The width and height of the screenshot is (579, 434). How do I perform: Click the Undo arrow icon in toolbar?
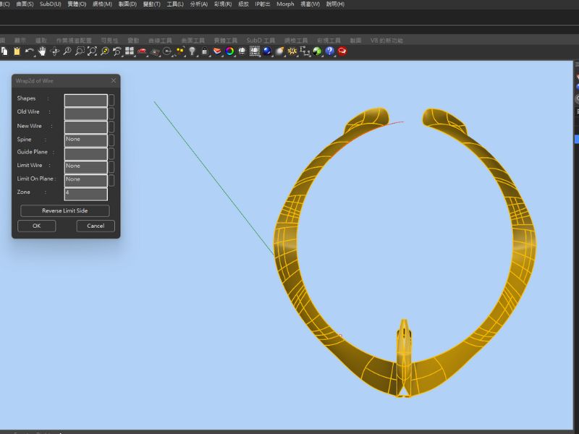[29, 51]
